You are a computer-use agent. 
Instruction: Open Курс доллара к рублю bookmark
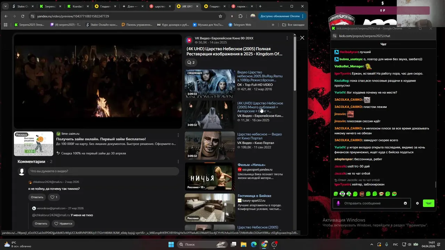(x=173, y=25)
